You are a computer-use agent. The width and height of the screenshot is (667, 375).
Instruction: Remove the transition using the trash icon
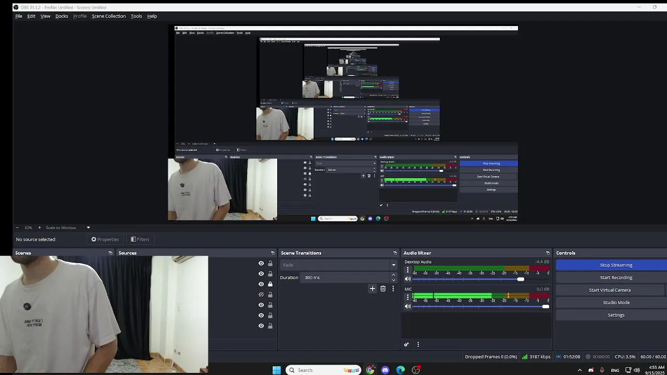(x=383, y=289)
